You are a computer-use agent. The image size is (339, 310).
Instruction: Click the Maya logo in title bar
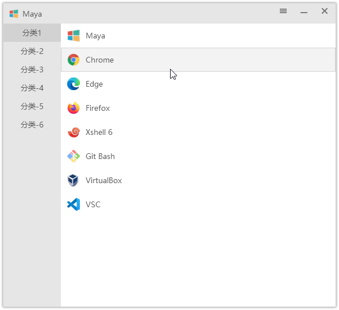[x=14, y=14]
